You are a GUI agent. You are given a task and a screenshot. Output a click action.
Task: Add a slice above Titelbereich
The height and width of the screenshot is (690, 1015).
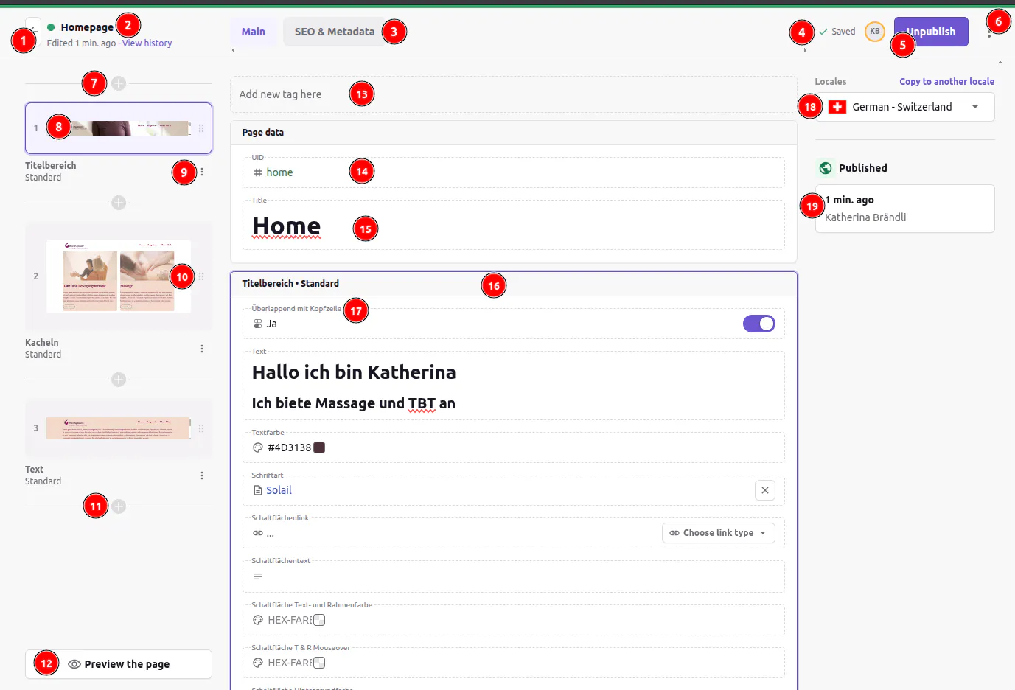click(119, 83)
